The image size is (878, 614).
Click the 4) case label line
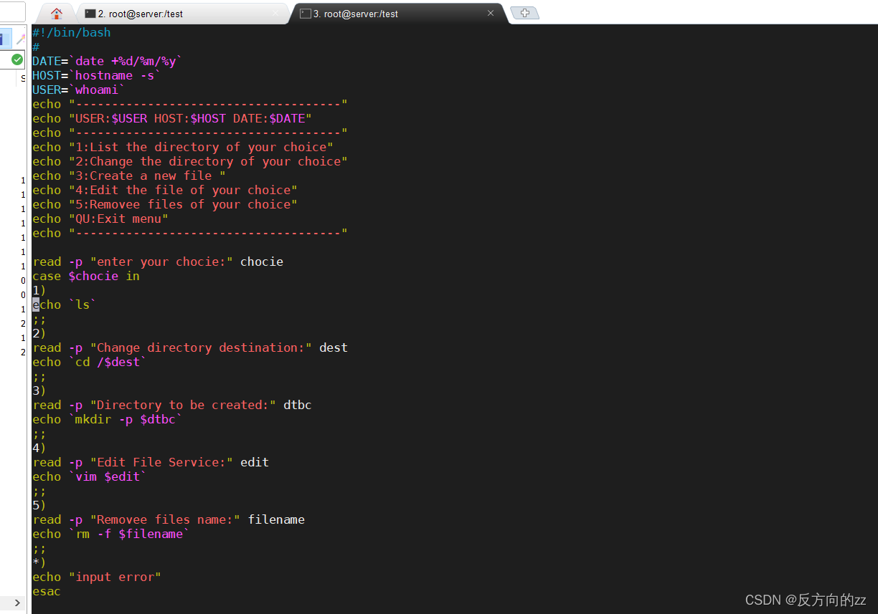39,448
